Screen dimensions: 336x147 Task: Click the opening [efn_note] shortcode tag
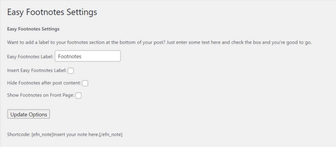[42, 135]
